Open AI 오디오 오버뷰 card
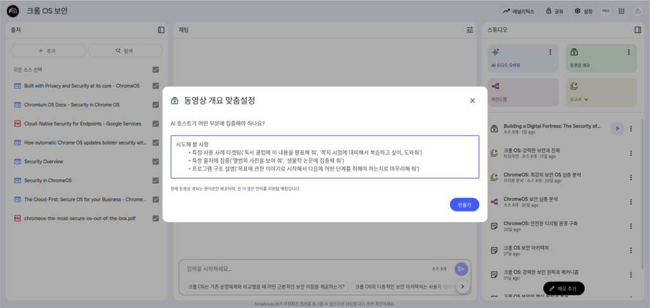650x308 pixels. [x=523, y=58]
